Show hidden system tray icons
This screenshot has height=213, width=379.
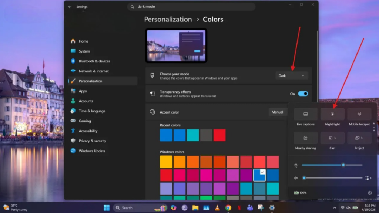point(335,208)
